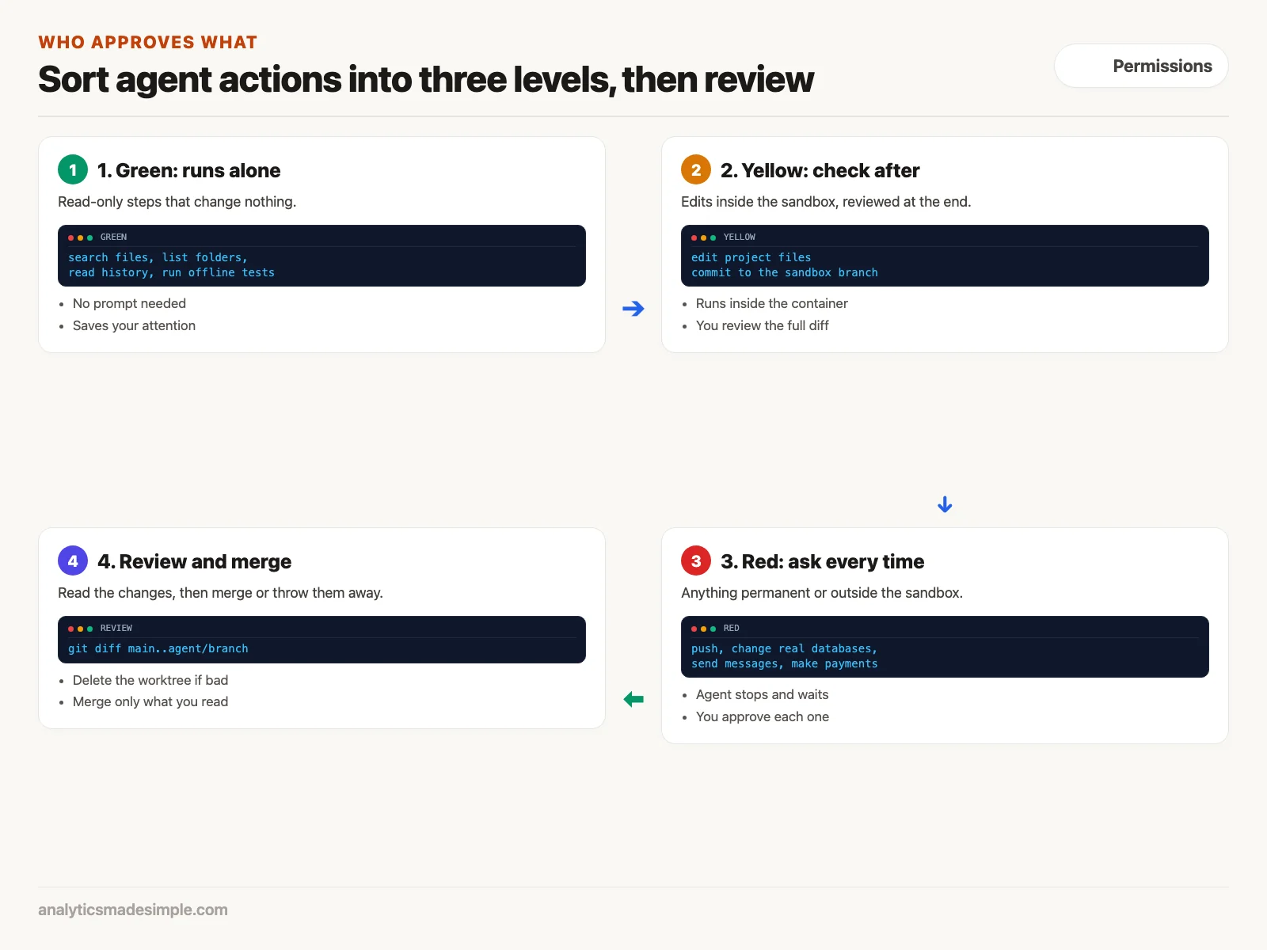
Task: Select the "4. Review and merge" heading
Action: click(194, 561)
